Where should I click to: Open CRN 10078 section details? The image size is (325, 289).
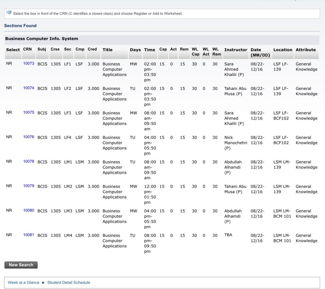point(29,161)
